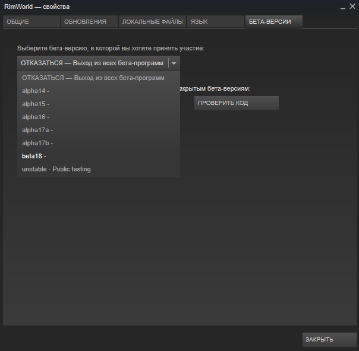Switch to the ОБНОВЛЕНИЯ tab
Screen dimensions: 359x351
click(x=89, y=22)
